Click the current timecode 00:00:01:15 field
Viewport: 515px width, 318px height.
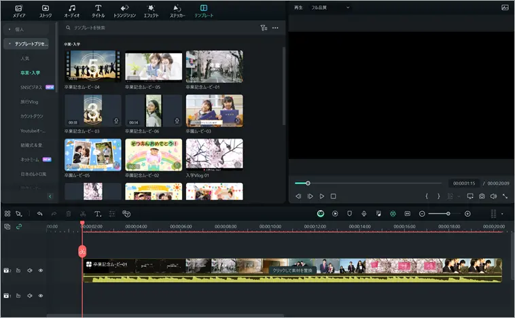tap(464, 183)
